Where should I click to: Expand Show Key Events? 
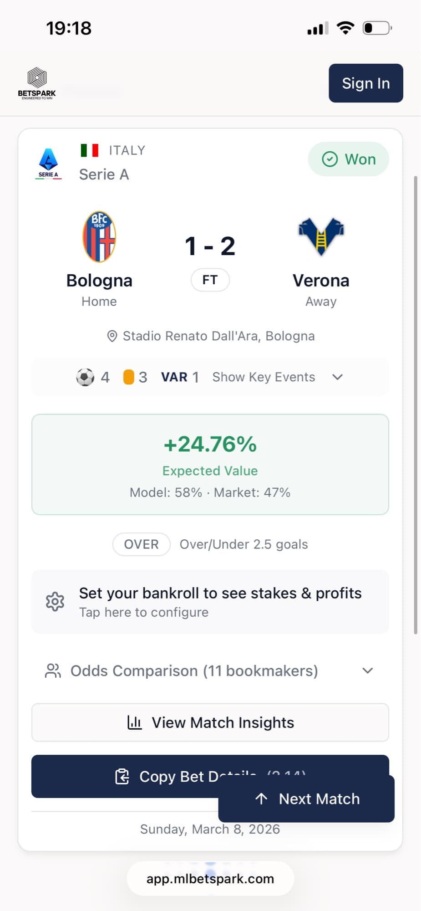pyautogui.click(x=263, y=377)
